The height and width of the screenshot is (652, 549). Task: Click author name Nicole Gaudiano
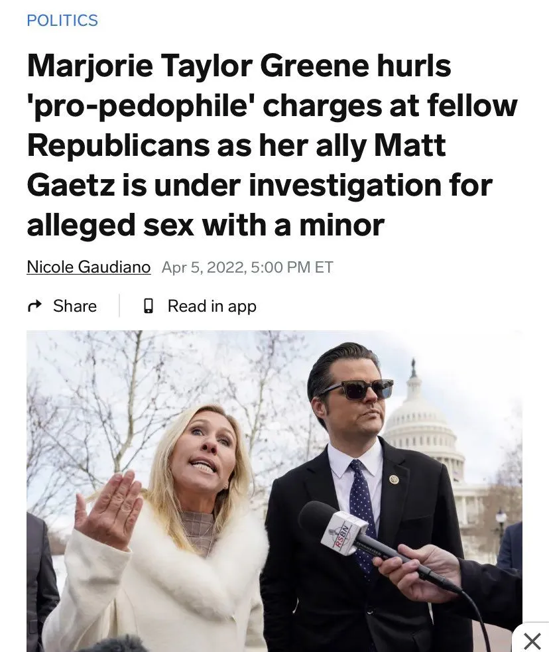click(89, 267)
